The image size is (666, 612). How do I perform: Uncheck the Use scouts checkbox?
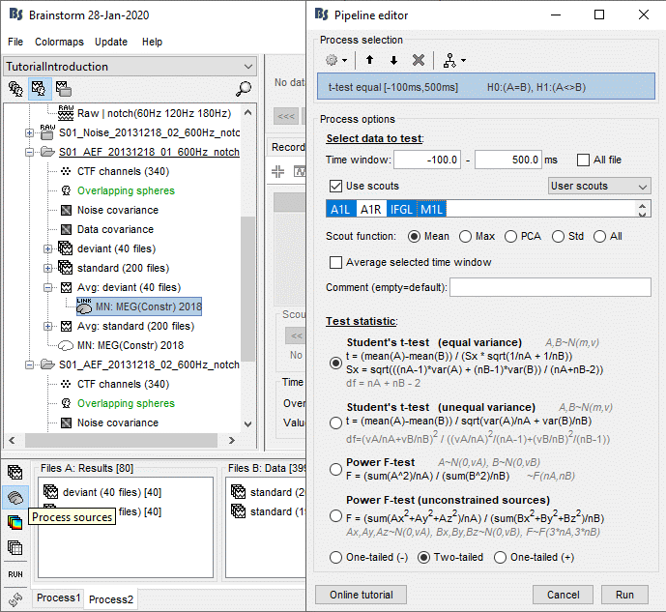[335, 186]
